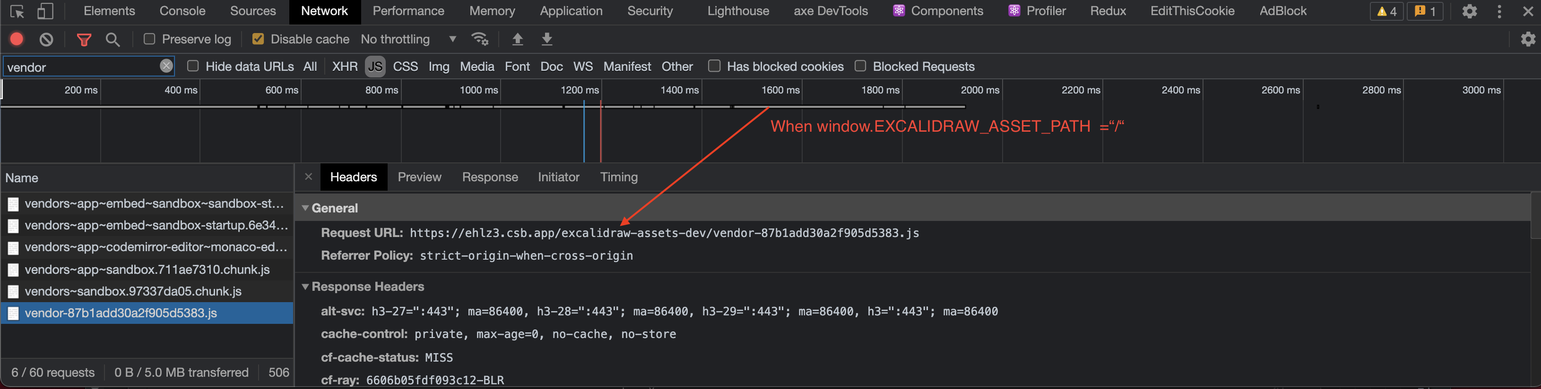Clear the network log
Image resolution: width=1541 pixels, height=389 pixels.
tap(47, 39)
